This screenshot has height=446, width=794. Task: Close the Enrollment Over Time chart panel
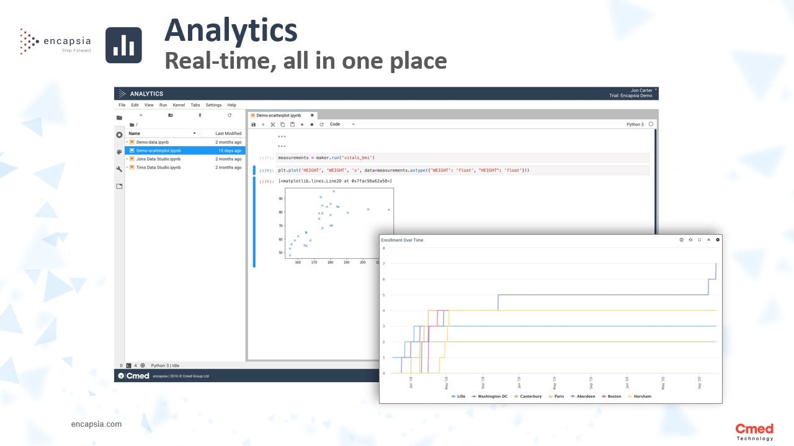pyautogui.click(x=708, y=240)
